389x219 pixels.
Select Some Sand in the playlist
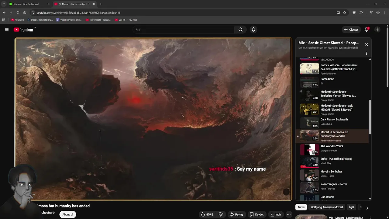coord(332,82)
